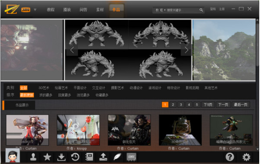Open the anime girl artwork thumbnail
This screenshot has height=164, width=260.
tap(27, 130)
